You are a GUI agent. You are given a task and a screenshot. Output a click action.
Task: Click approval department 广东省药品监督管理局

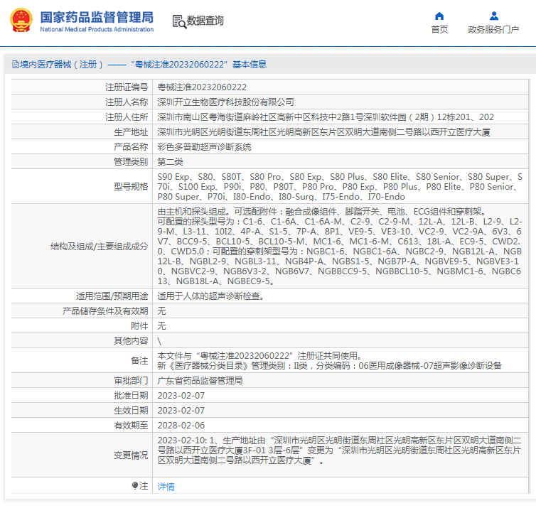[x=200, y=381]
